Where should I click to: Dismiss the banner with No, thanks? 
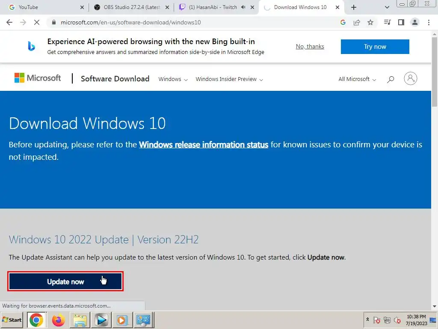(310, 46)
